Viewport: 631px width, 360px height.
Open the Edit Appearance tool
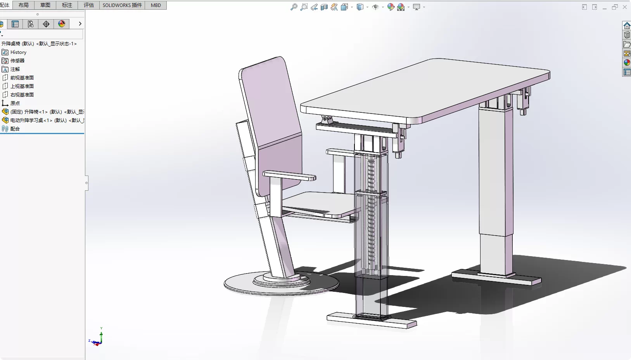(391, 7)
